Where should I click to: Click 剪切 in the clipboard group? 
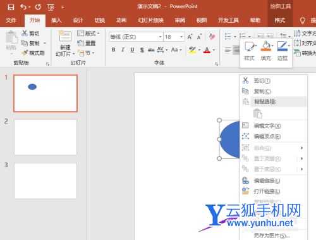tap(31, 33)
